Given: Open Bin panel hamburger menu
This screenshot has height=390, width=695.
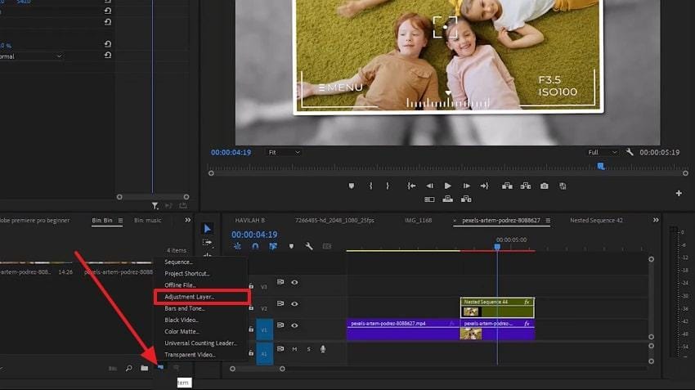Looking at the screenshot, I should tap(120, 221).
